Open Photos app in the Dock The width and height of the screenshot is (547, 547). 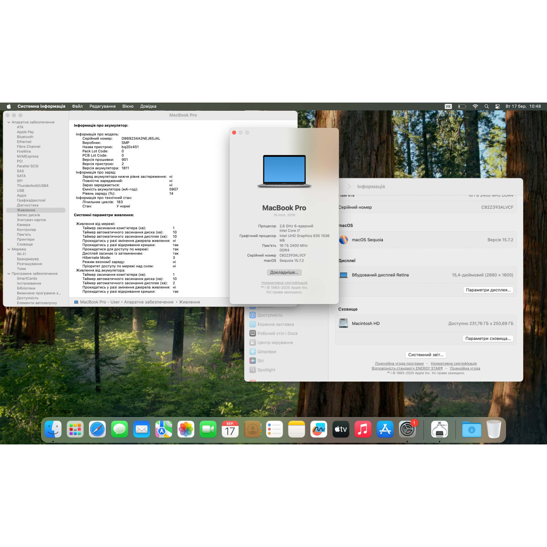click(186, 429)
